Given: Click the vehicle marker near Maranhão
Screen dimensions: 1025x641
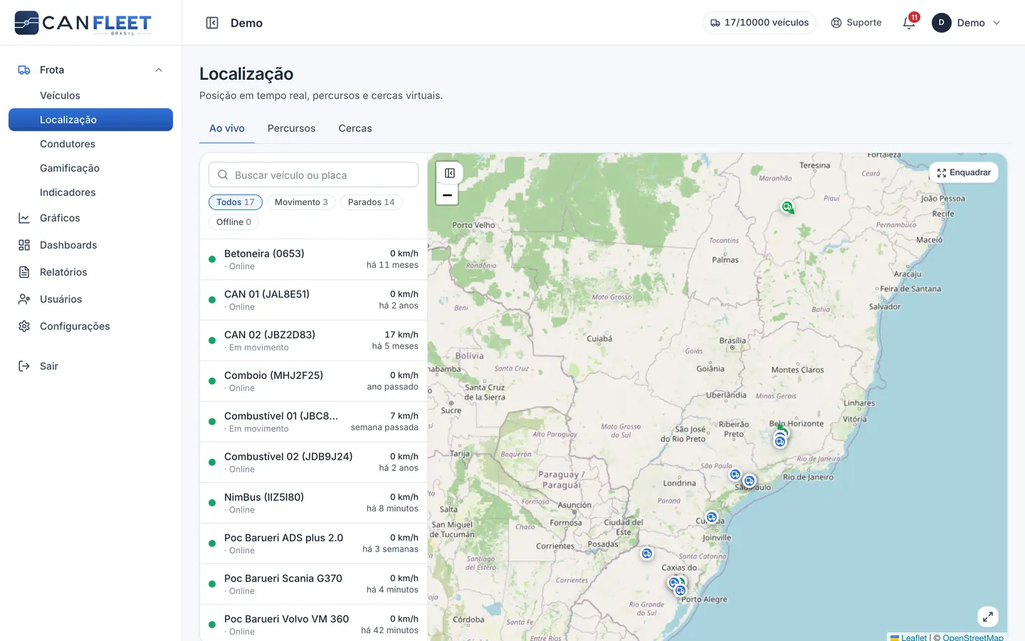Looking at the screenshot, I should [787, 207].
